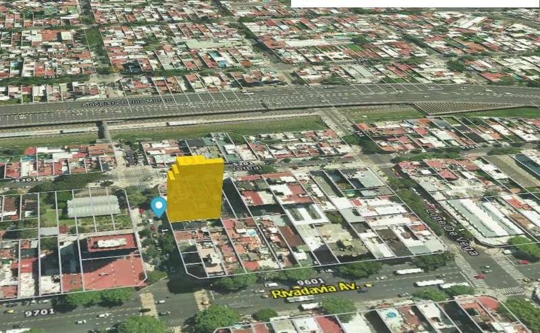Select the white greenhouse-roofed building left of pin

coord(94,205)
